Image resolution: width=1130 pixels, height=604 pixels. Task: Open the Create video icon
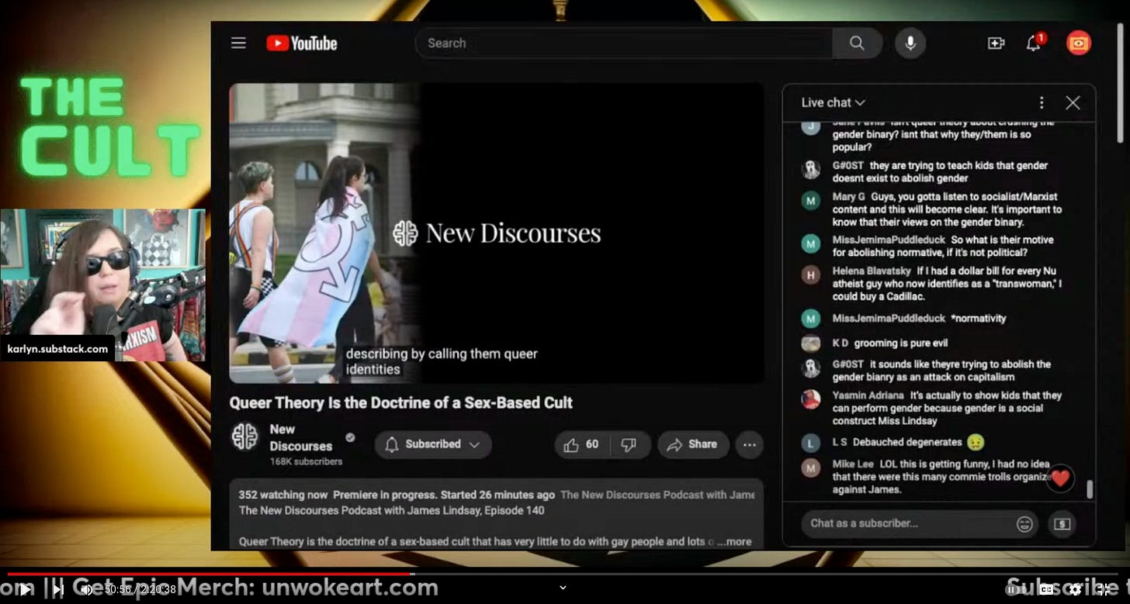pos(996,43)
